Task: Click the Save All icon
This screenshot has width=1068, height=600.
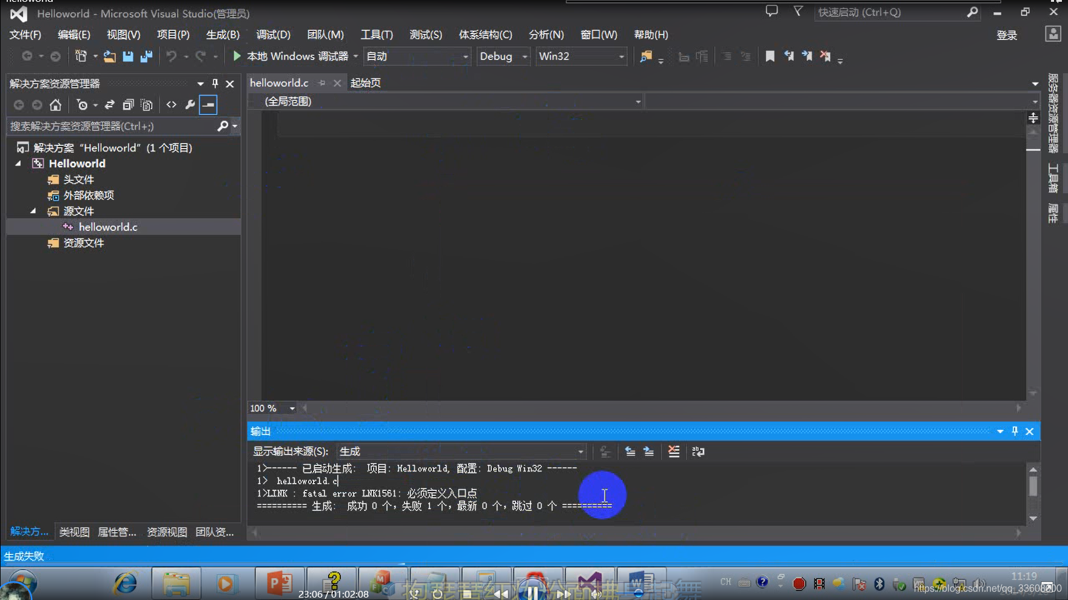Action: [146, 56]
